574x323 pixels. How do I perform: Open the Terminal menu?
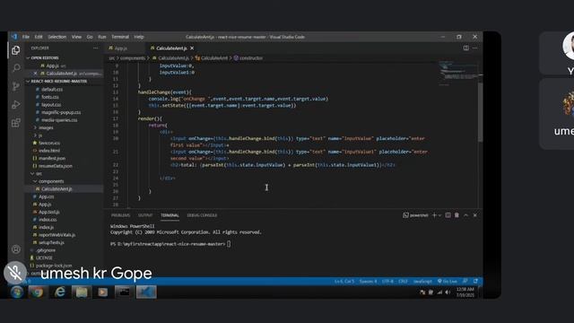(x=120, y=37)
